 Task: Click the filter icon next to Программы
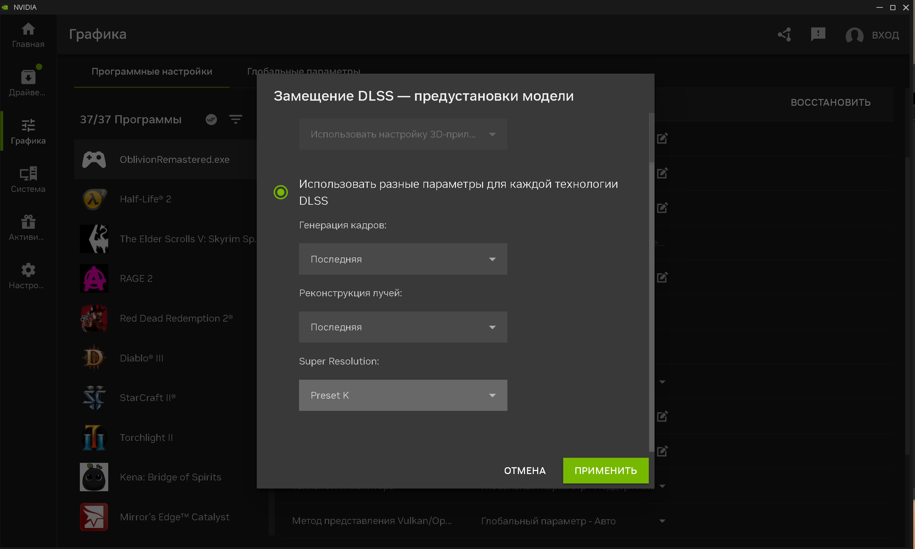tap(235, 119)
